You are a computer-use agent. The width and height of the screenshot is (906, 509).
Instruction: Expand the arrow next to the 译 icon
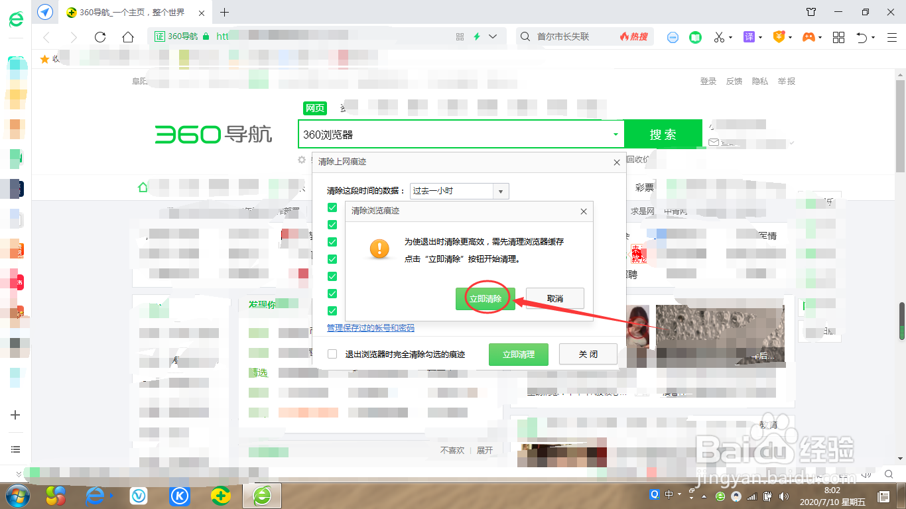coord(761,38)
